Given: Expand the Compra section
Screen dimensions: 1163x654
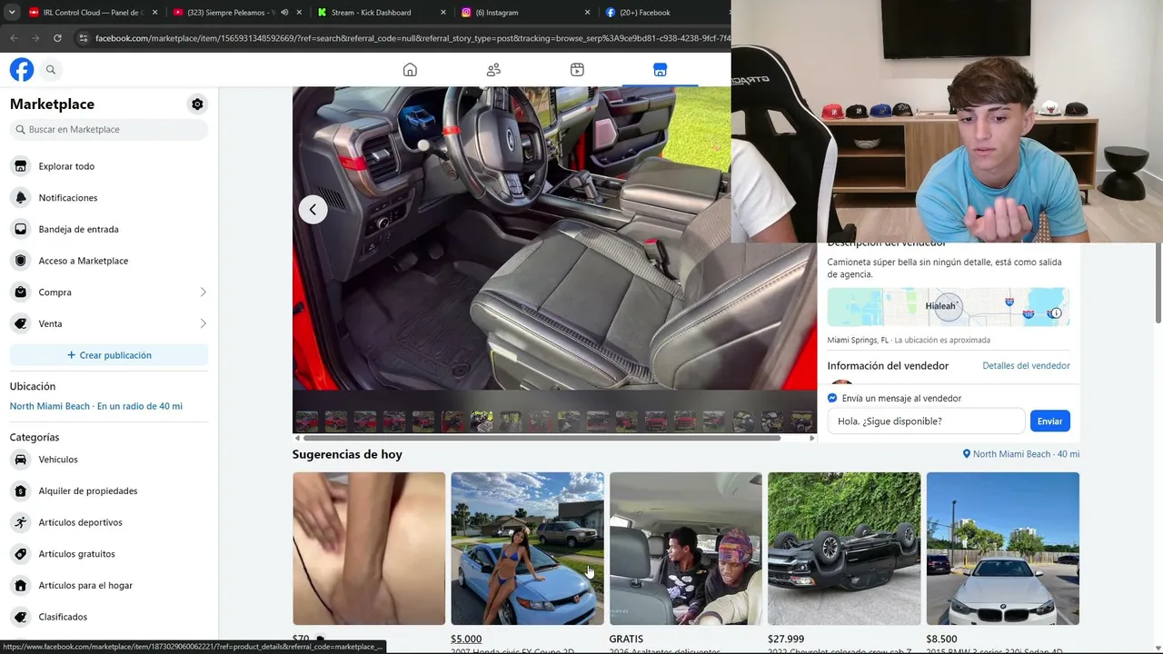Looking at the screenshot, I should tap(109, 292).
